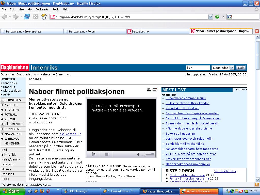Open MSN Messenger taskbar item

pyautogui.click(x=81, y=191)
